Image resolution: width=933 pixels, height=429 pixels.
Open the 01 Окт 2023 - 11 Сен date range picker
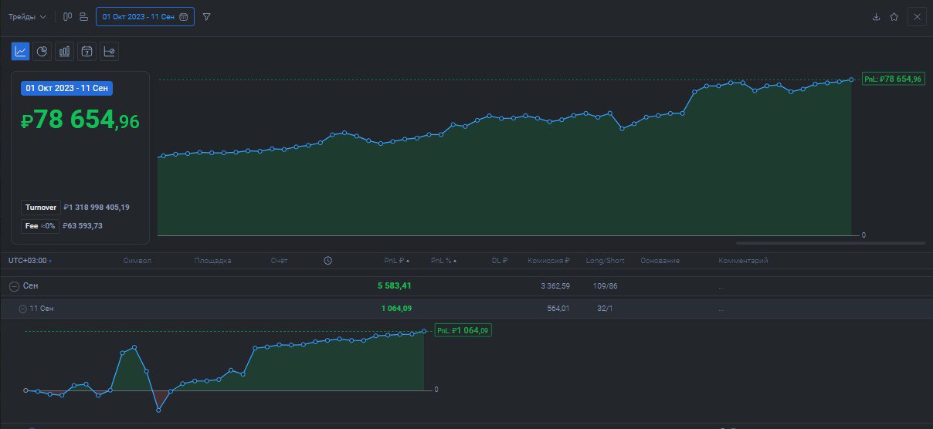pyautogui.click(x=145, y=16)
